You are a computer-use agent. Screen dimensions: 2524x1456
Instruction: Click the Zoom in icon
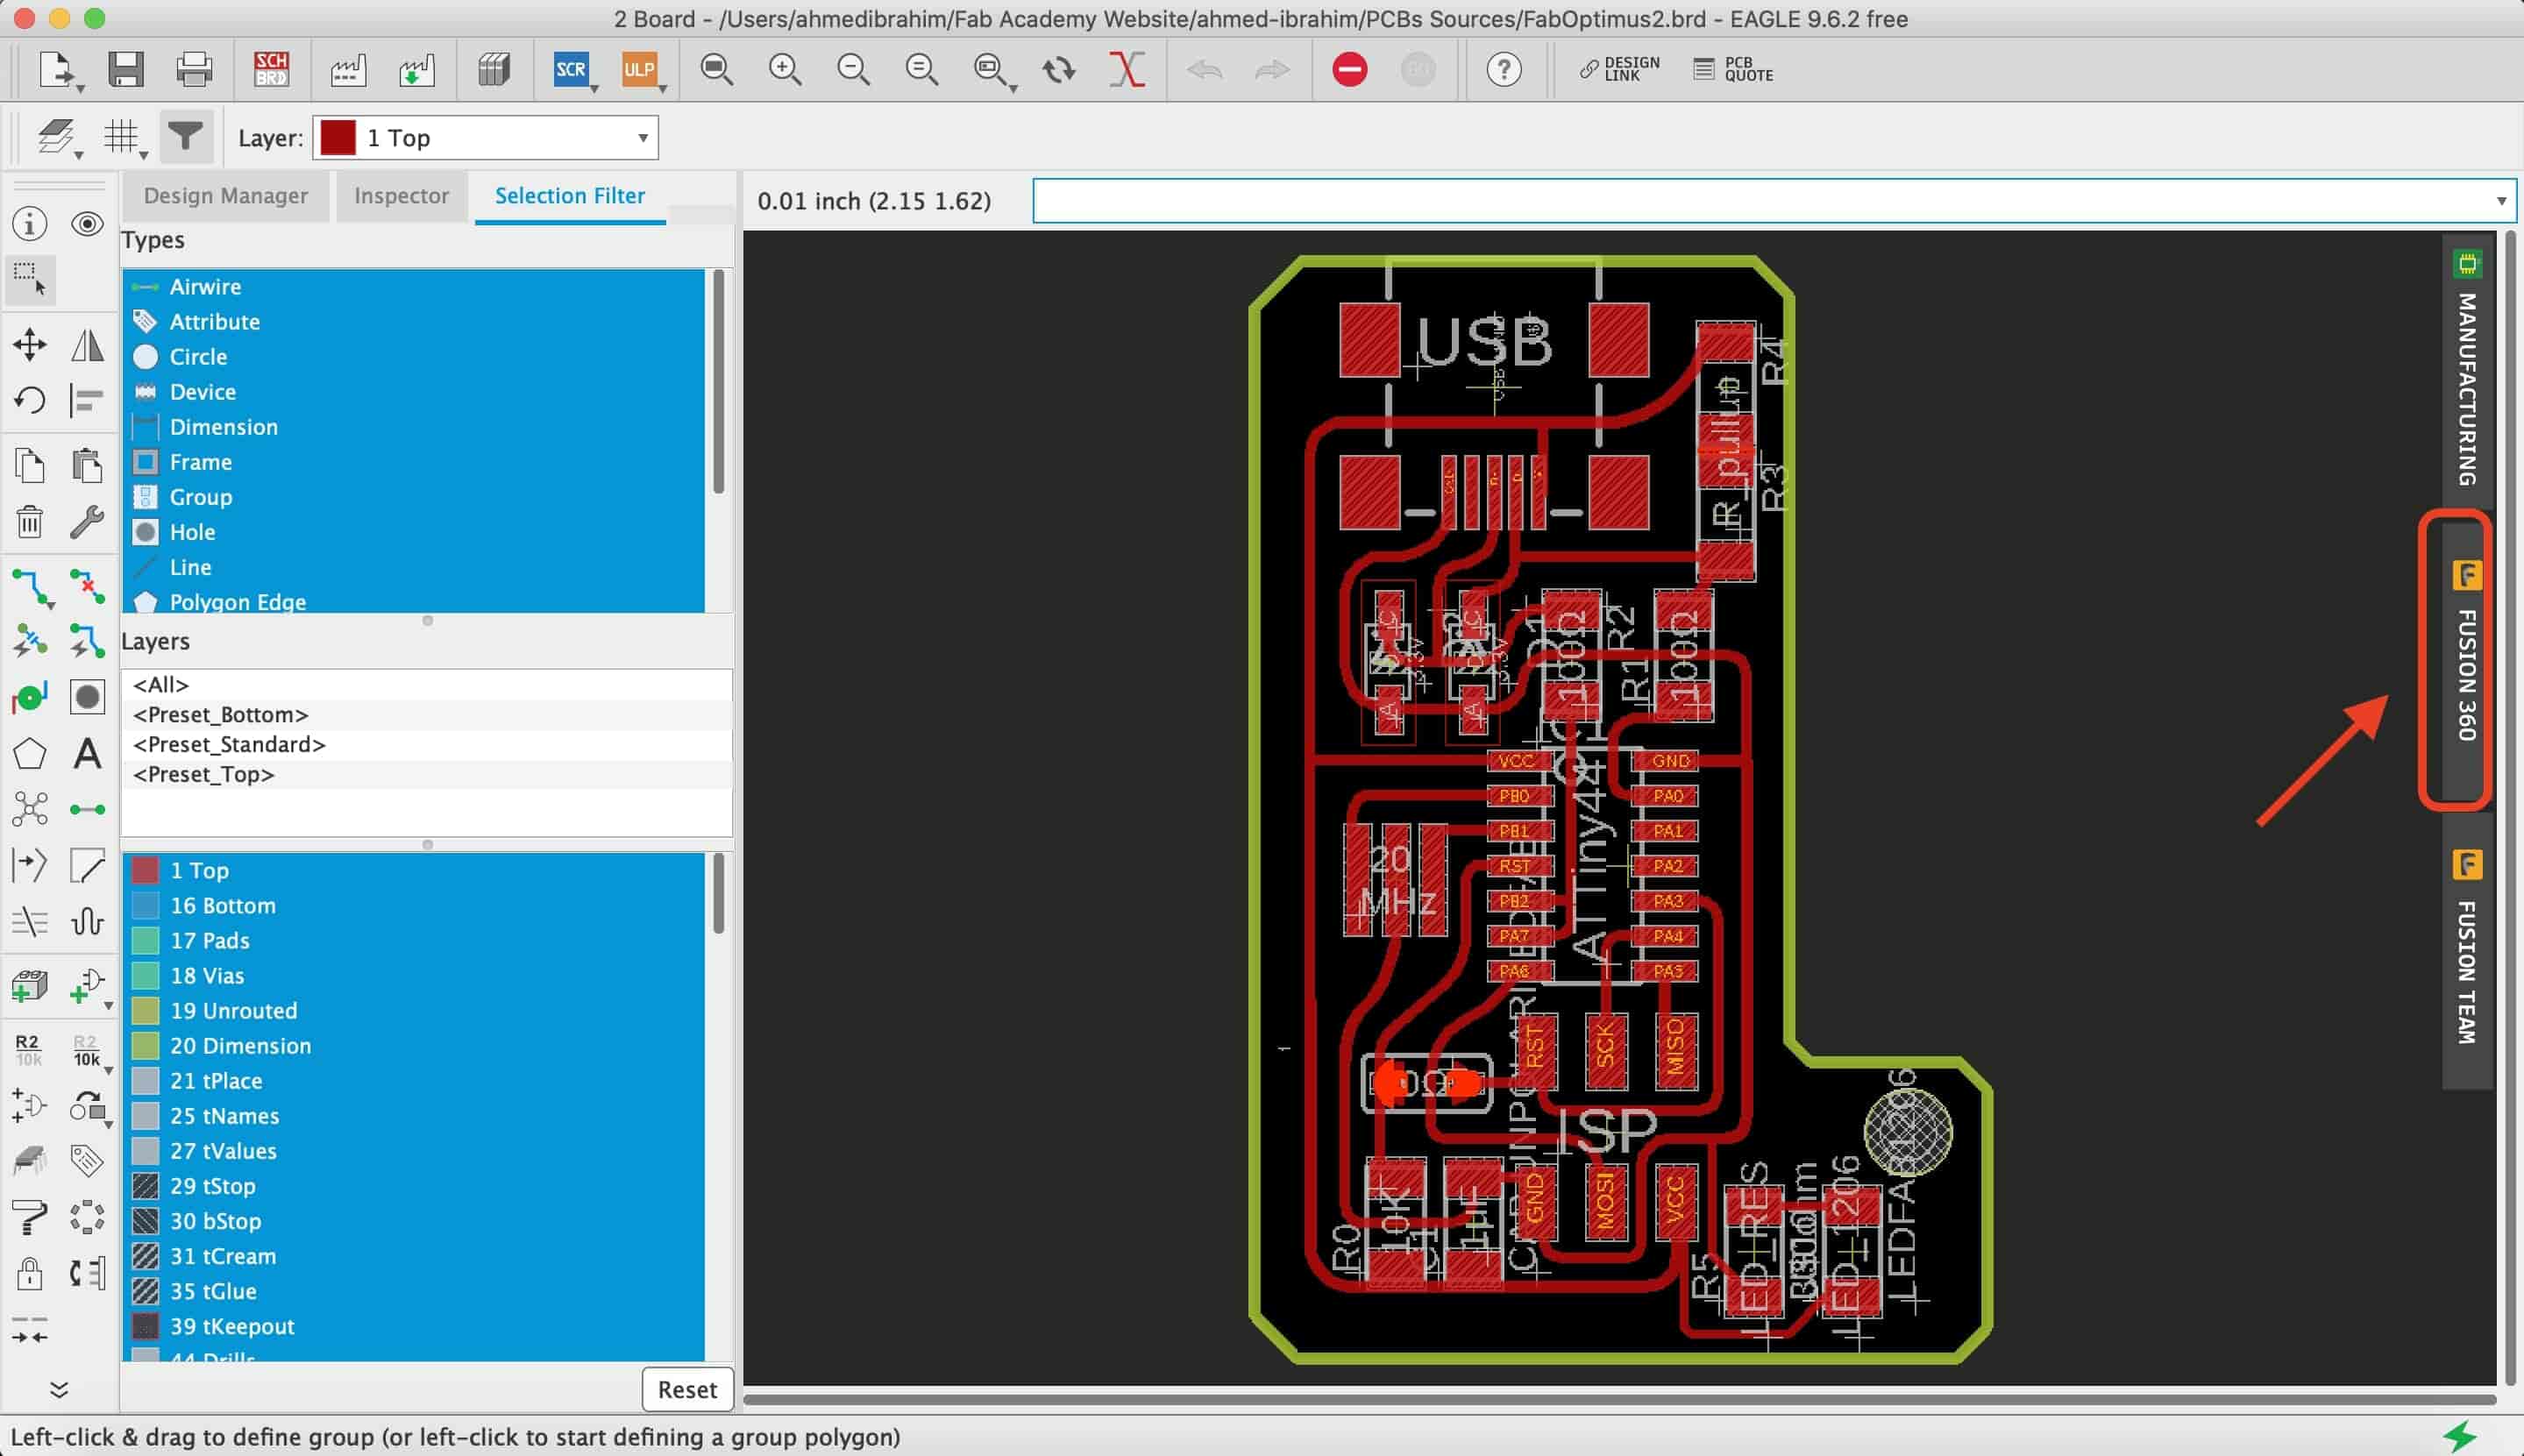point(785,70)
